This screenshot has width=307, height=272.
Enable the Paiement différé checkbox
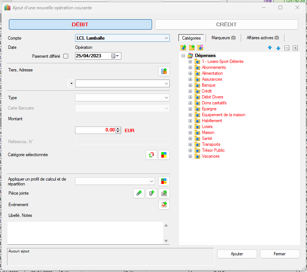(x=66, y=56)
